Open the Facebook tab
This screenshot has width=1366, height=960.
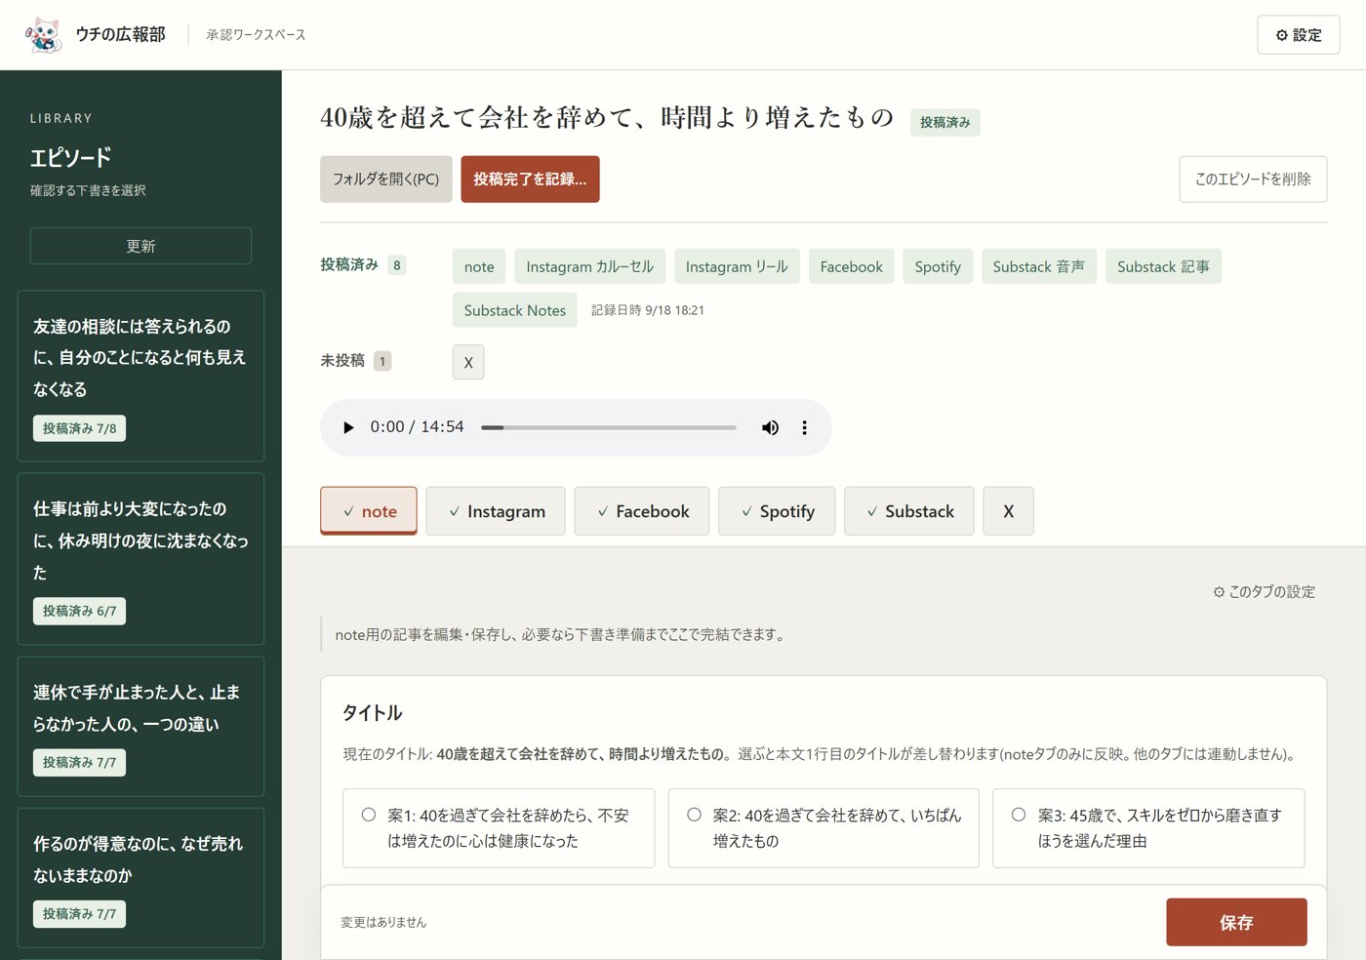(x=642, y=511)
